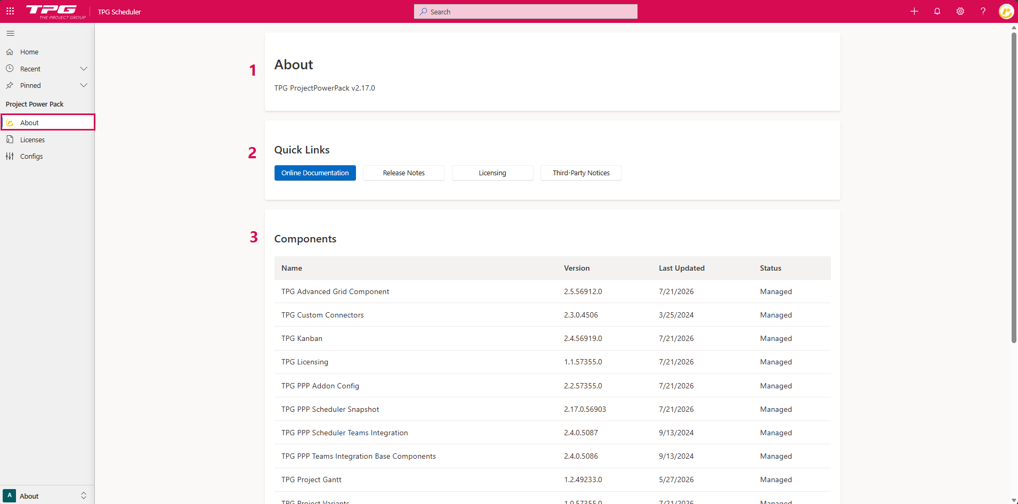
Task: Click the Pinned pin icon
Action: click(10, 85)
